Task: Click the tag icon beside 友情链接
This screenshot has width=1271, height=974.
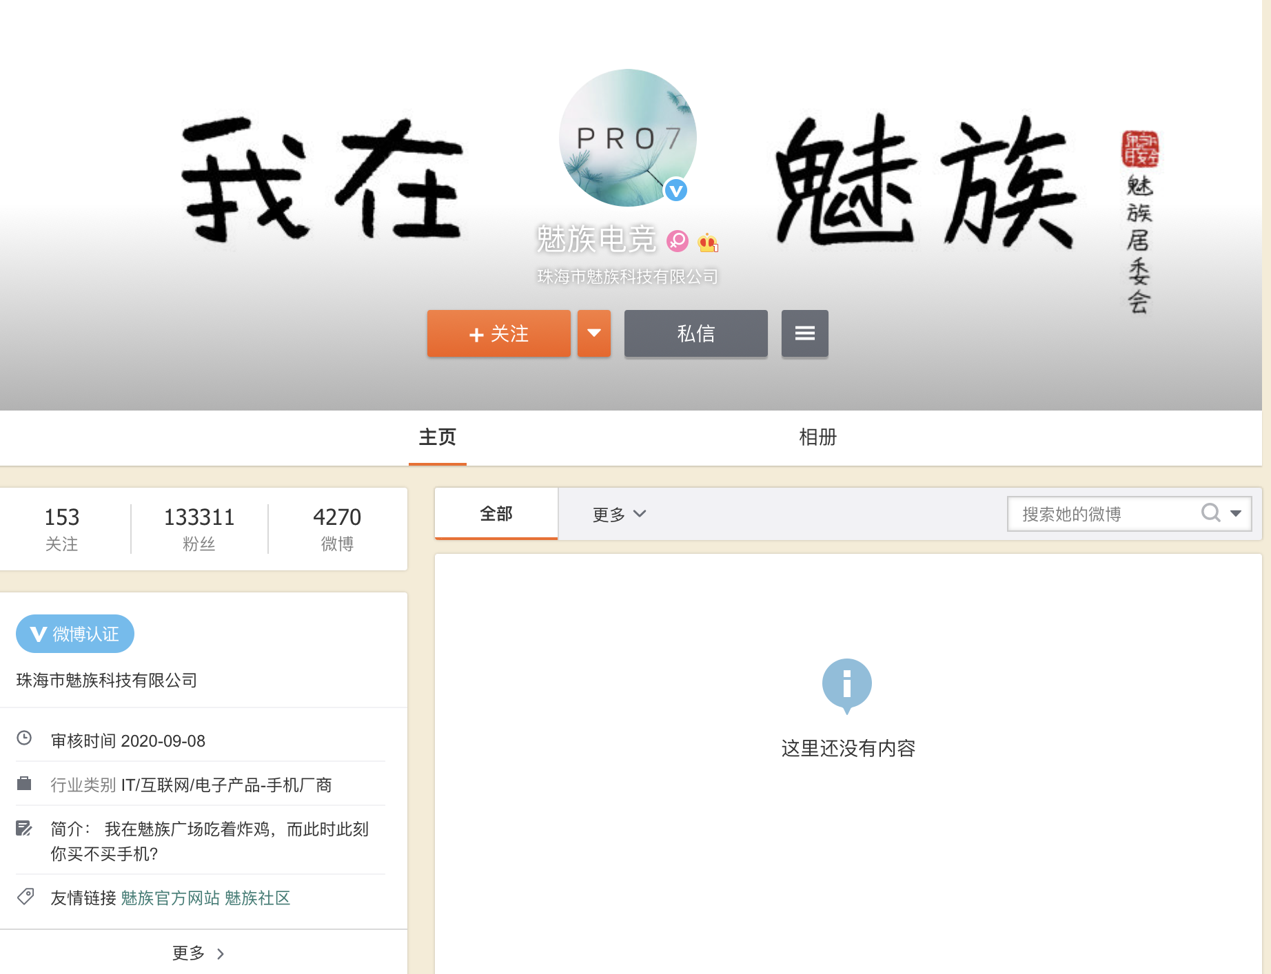Action: (26, 896)
